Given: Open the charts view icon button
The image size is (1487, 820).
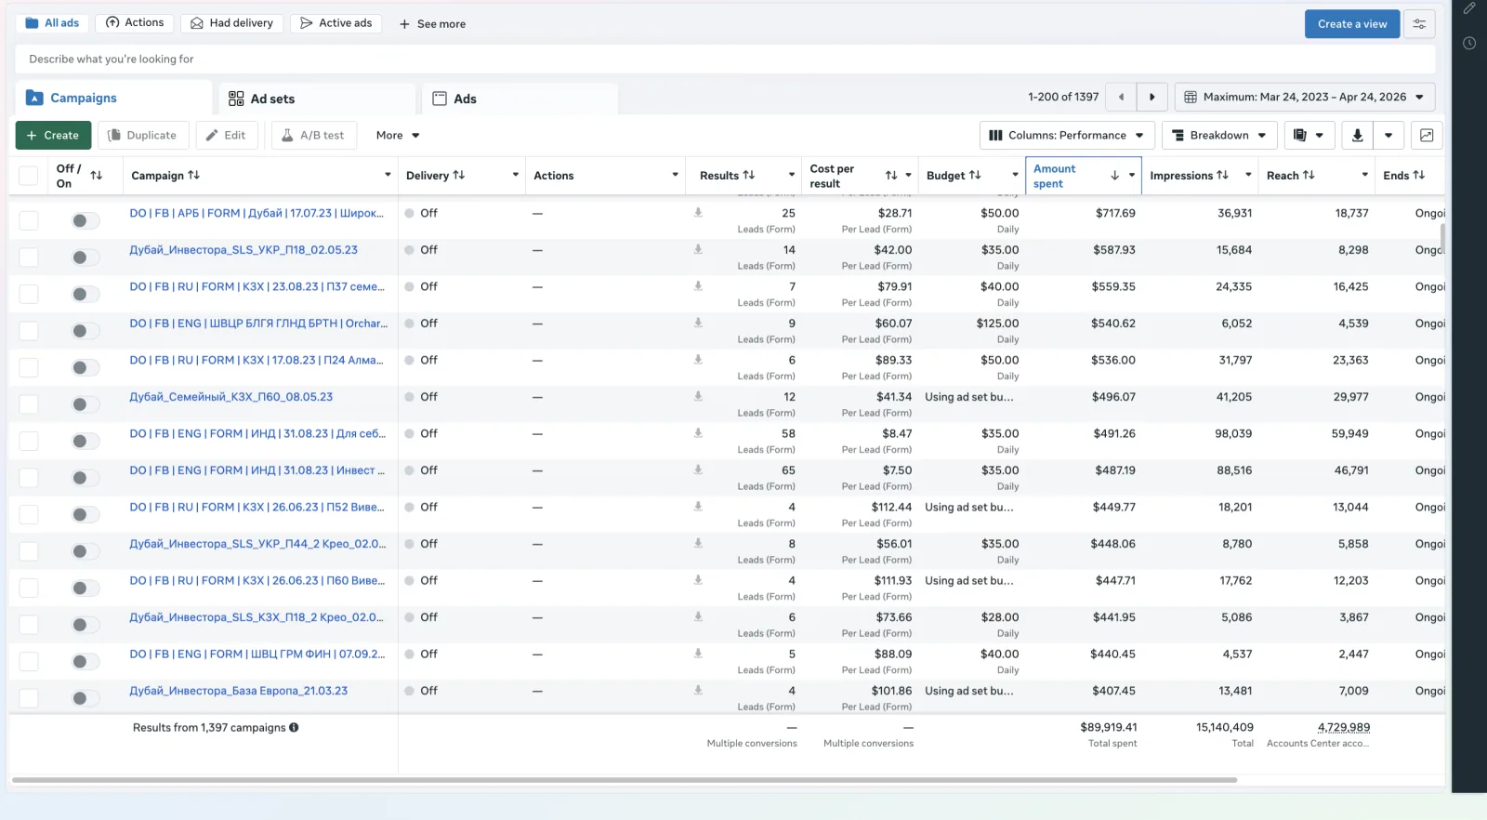Looking at the screenshot, I should 1427,136.
